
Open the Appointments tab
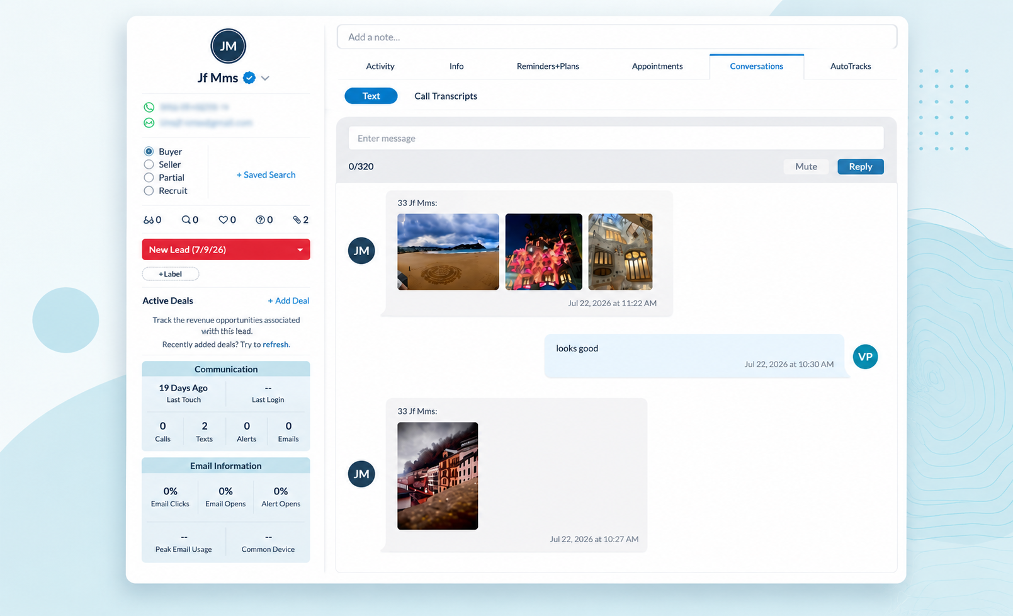tap(657, 66)
